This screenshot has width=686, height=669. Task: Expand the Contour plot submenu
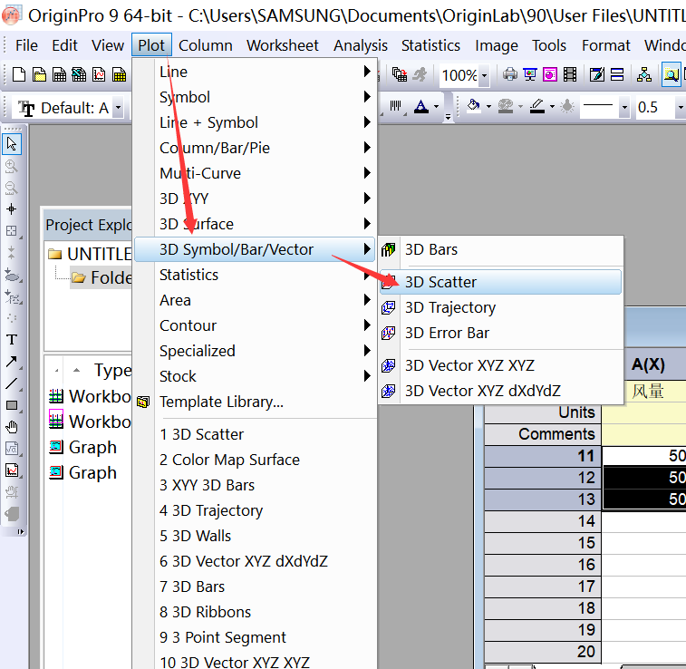255,325
